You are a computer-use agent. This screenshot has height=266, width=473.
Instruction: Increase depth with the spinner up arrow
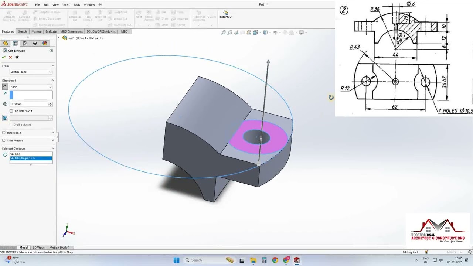pos(50,103)
